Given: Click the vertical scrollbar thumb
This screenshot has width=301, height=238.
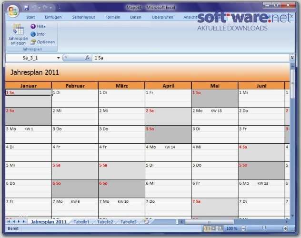Looking at the screenshot, I should click(292, 84).
